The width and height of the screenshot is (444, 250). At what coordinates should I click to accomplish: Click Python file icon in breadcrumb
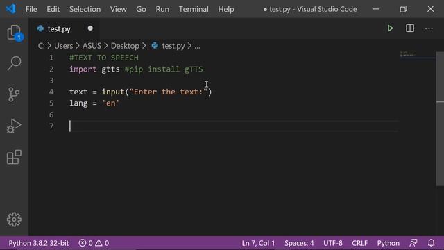pos(155,45)
